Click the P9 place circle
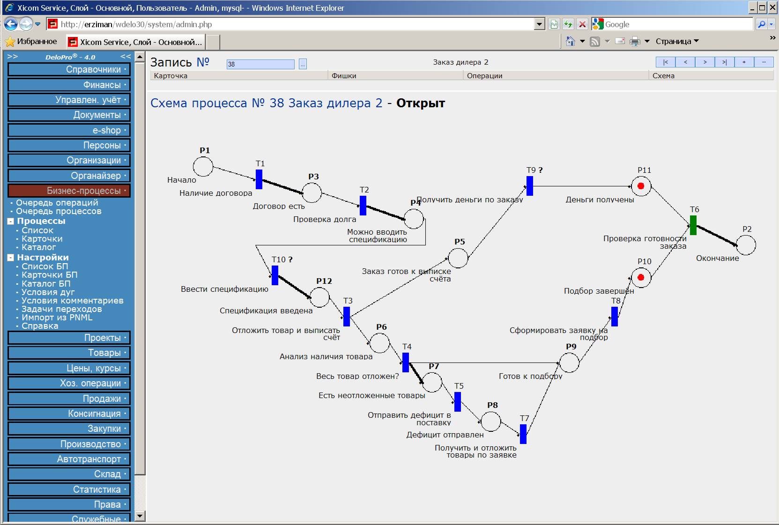The height and width of the screenshot is (525, 779). 570,362
